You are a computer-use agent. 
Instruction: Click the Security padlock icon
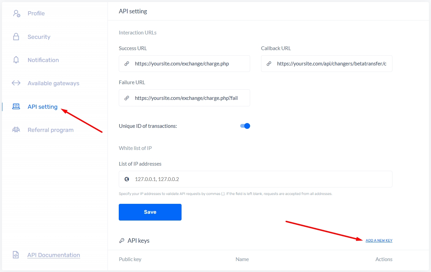[x=16, y=37]
